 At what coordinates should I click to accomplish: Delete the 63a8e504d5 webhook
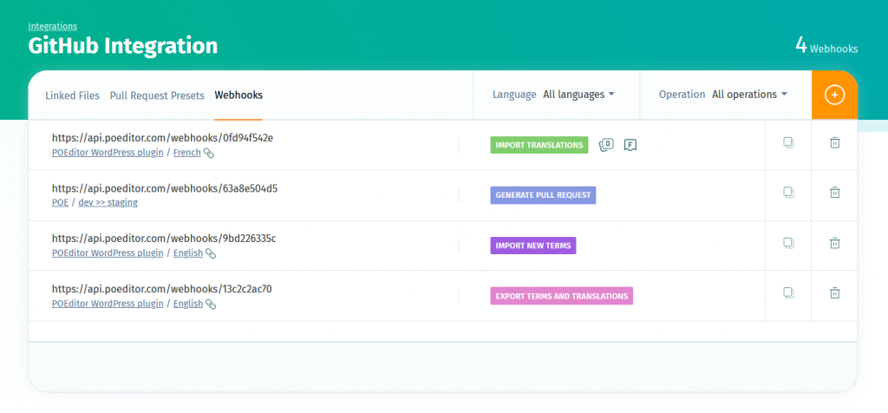point(834,193)
